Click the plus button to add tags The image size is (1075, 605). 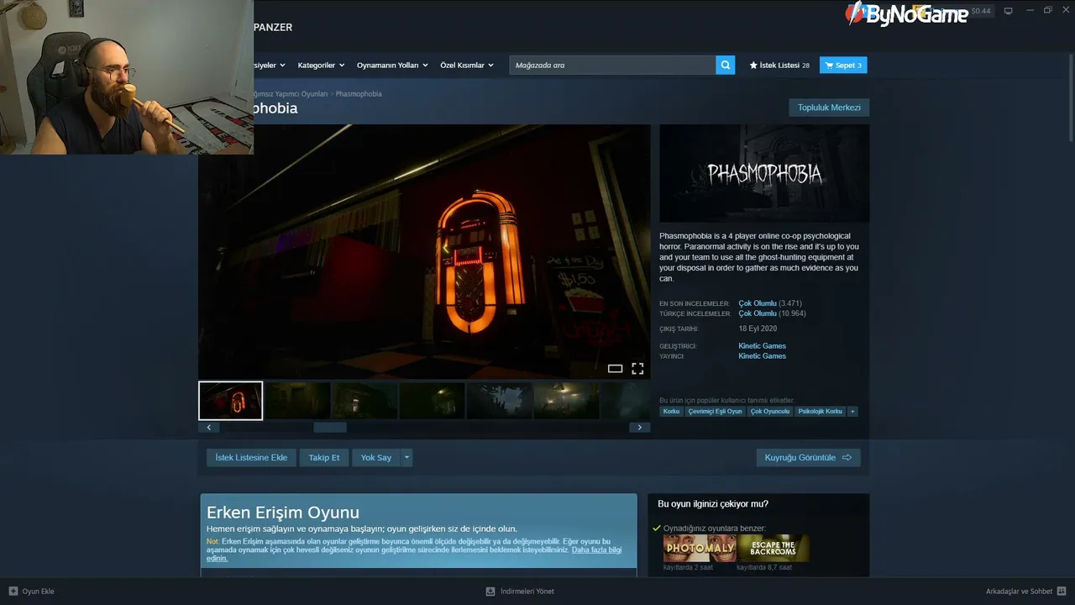click(852, 412)
